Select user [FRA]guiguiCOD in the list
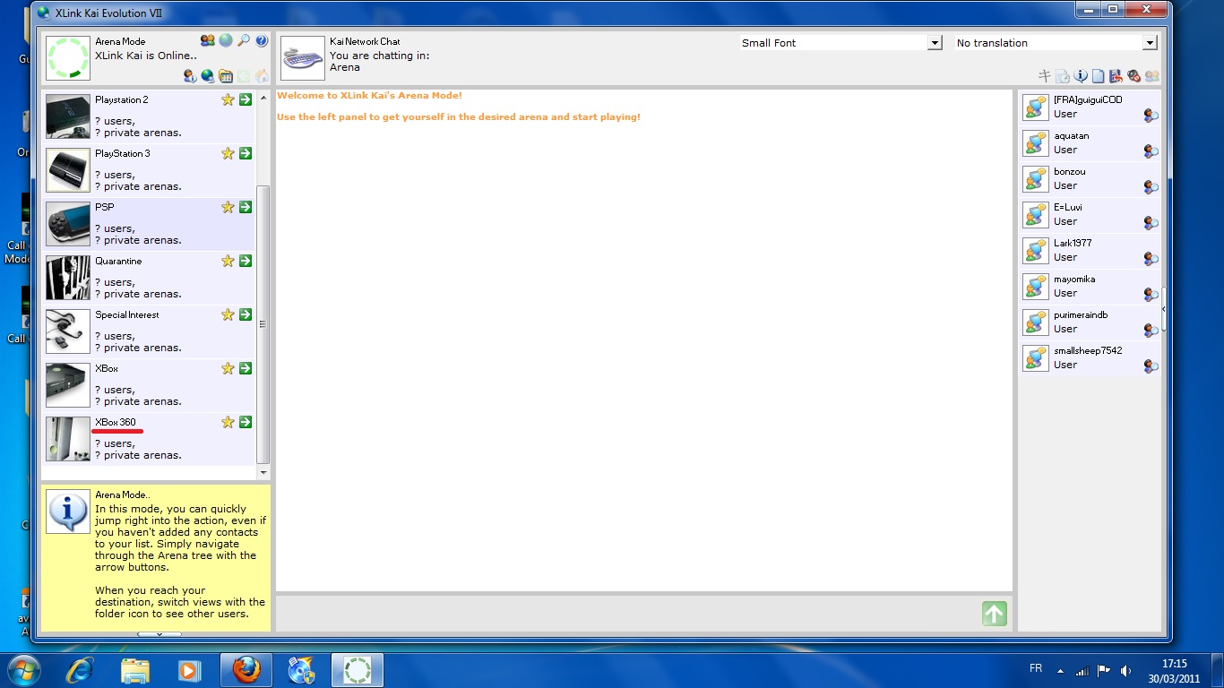Viewport: 1224px width, 688px height. click(x=1090, y=107)
